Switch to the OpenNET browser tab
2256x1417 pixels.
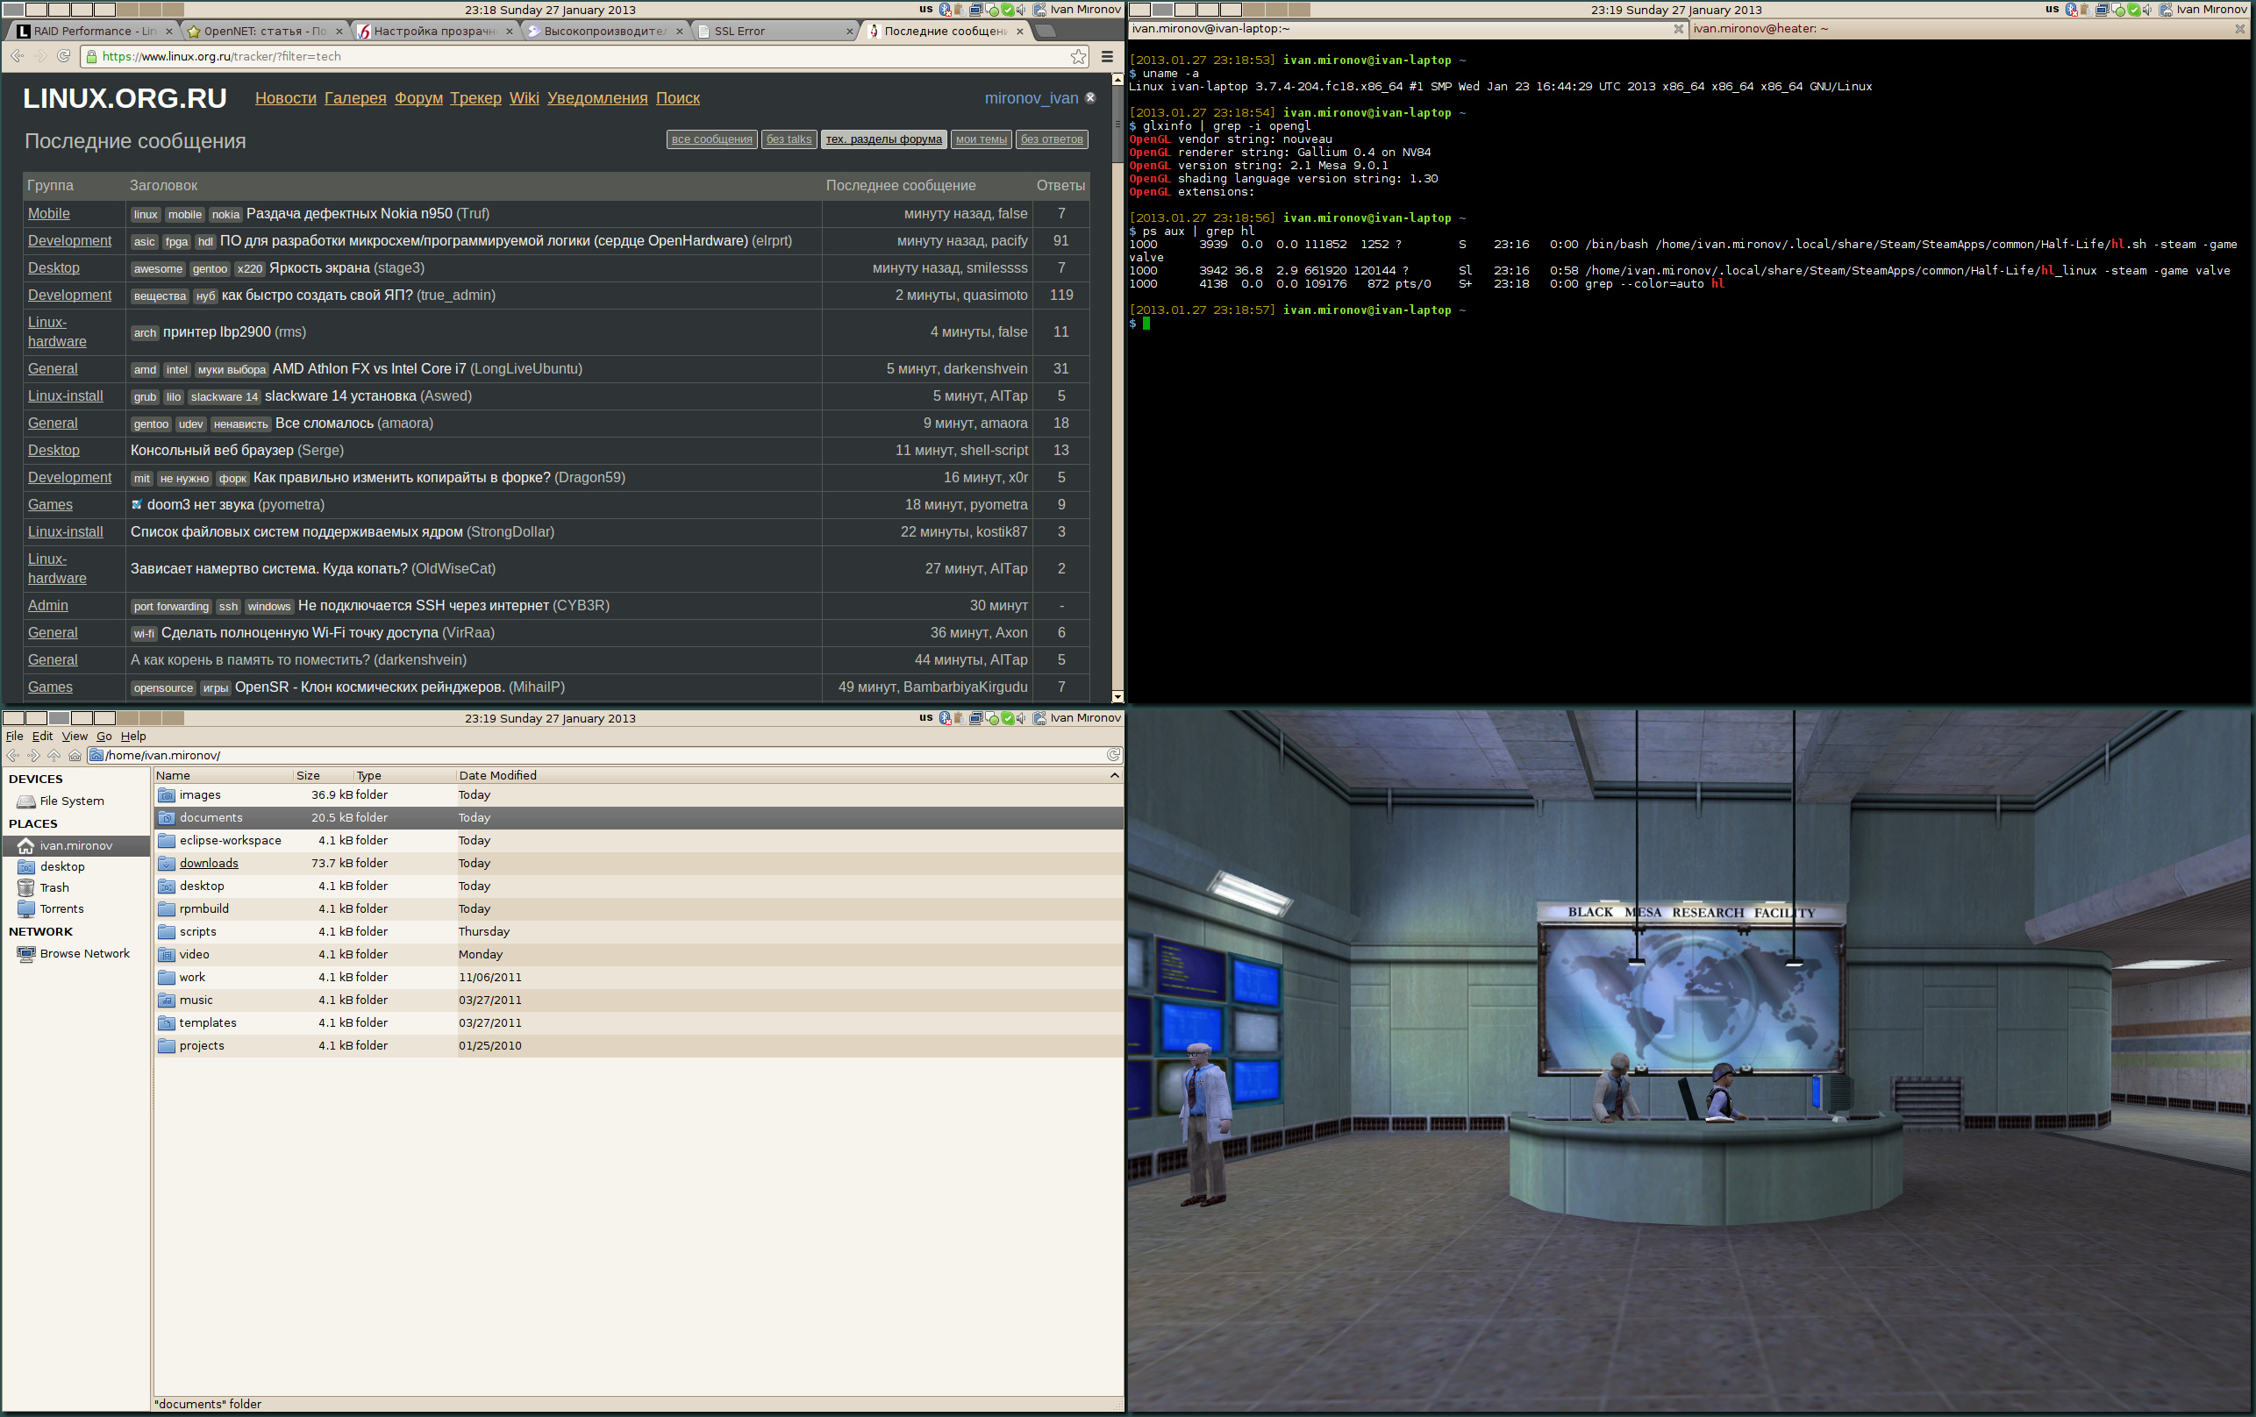click(264, 31)
